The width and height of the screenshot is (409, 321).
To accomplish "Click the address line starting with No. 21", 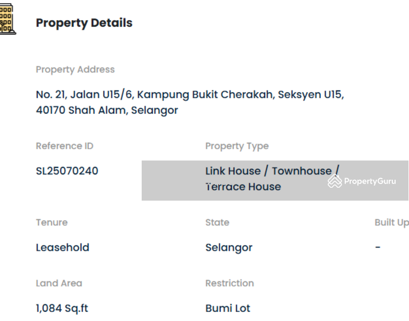I will pos(190,95).
